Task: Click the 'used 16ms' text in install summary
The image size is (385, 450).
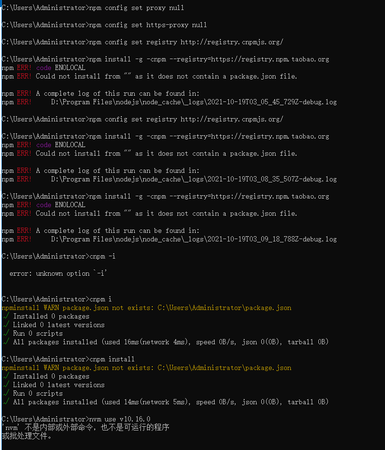Action: coord(122,342)
